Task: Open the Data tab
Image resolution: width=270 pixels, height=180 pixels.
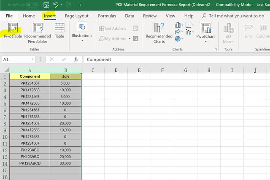Action: [x=130, y=16]
